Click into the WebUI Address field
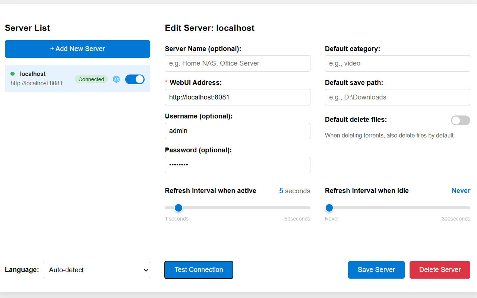The height and width of the screenshot is (298, 477). pos(237,97)
